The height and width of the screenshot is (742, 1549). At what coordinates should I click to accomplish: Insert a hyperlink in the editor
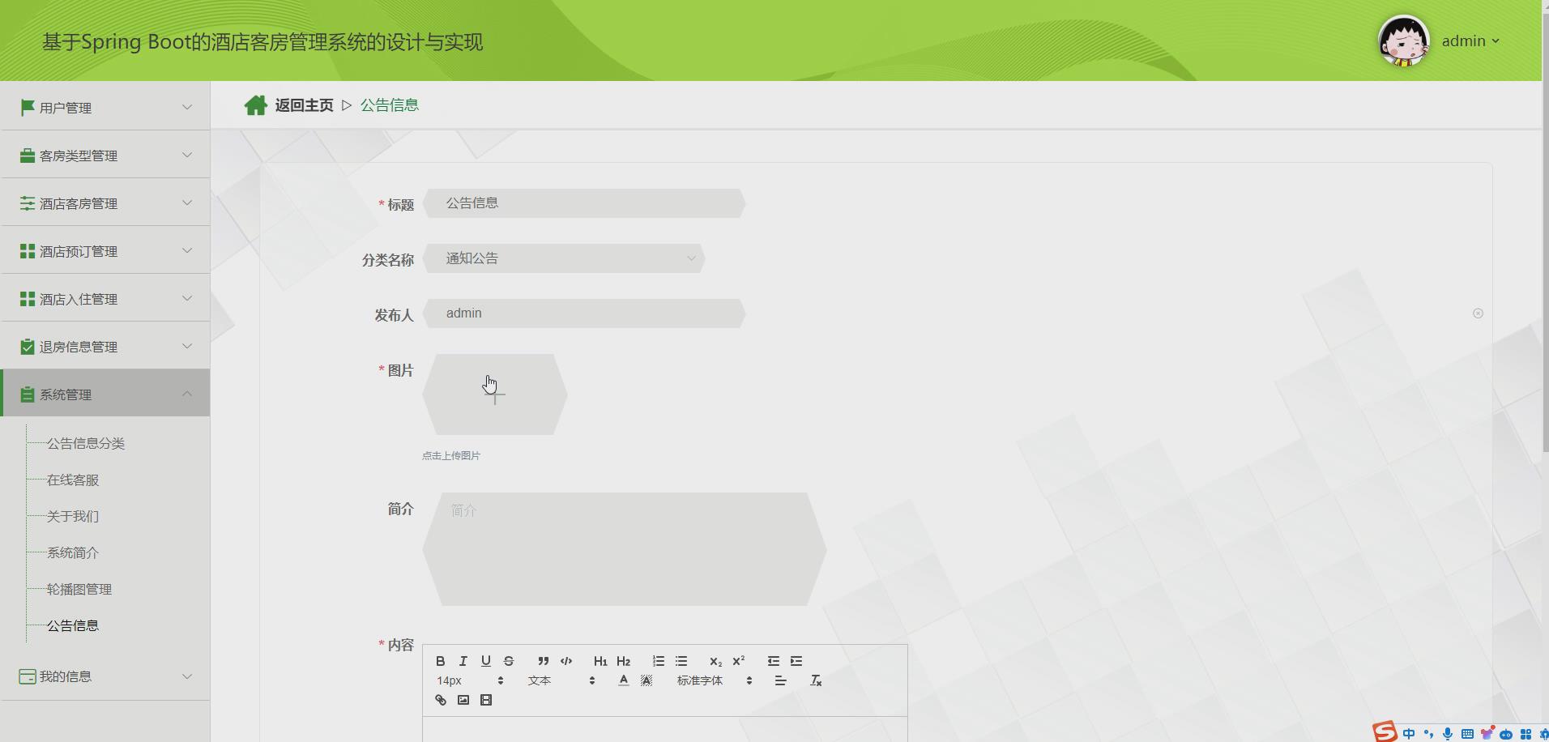point(441,700)
